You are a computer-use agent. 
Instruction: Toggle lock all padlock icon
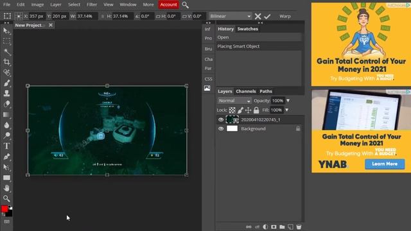pyautogui.click(x=256, y=110)
